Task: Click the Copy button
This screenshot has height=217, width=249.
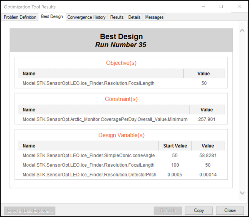Action: point(199,210)
